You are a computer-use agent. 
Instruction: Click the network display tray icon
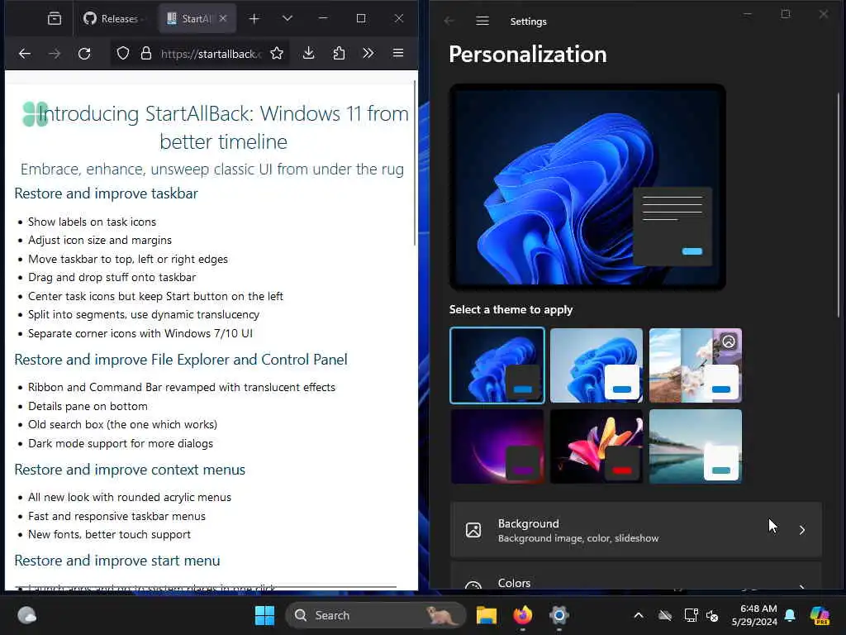pos(691,615)
